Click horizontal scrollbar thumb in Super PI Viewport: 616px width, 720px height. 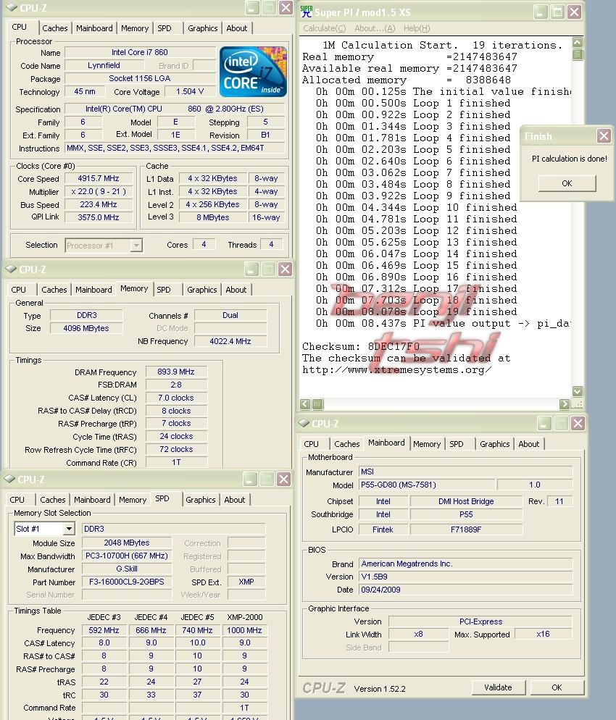(317, 404)
